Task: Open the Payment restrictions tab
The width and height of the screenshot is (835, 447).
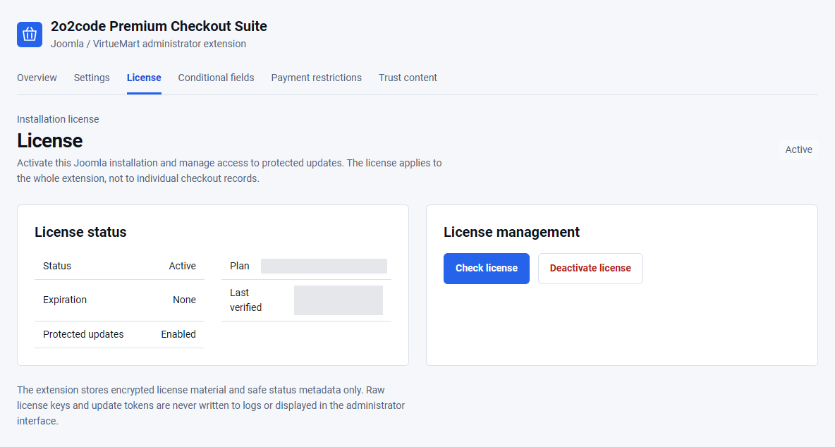Action: 317,78
